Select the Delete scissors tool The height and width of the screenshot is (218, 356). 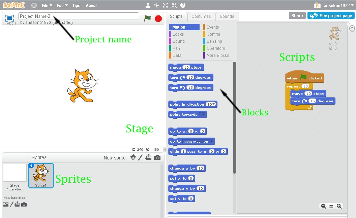tap(156, 5)
